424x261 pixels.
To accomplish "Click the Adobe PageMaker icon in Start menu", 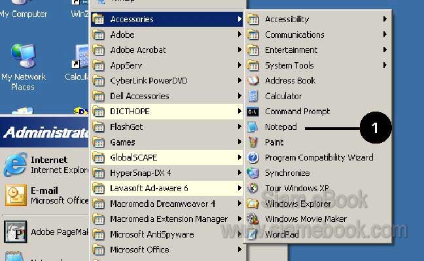I will 16,232.
